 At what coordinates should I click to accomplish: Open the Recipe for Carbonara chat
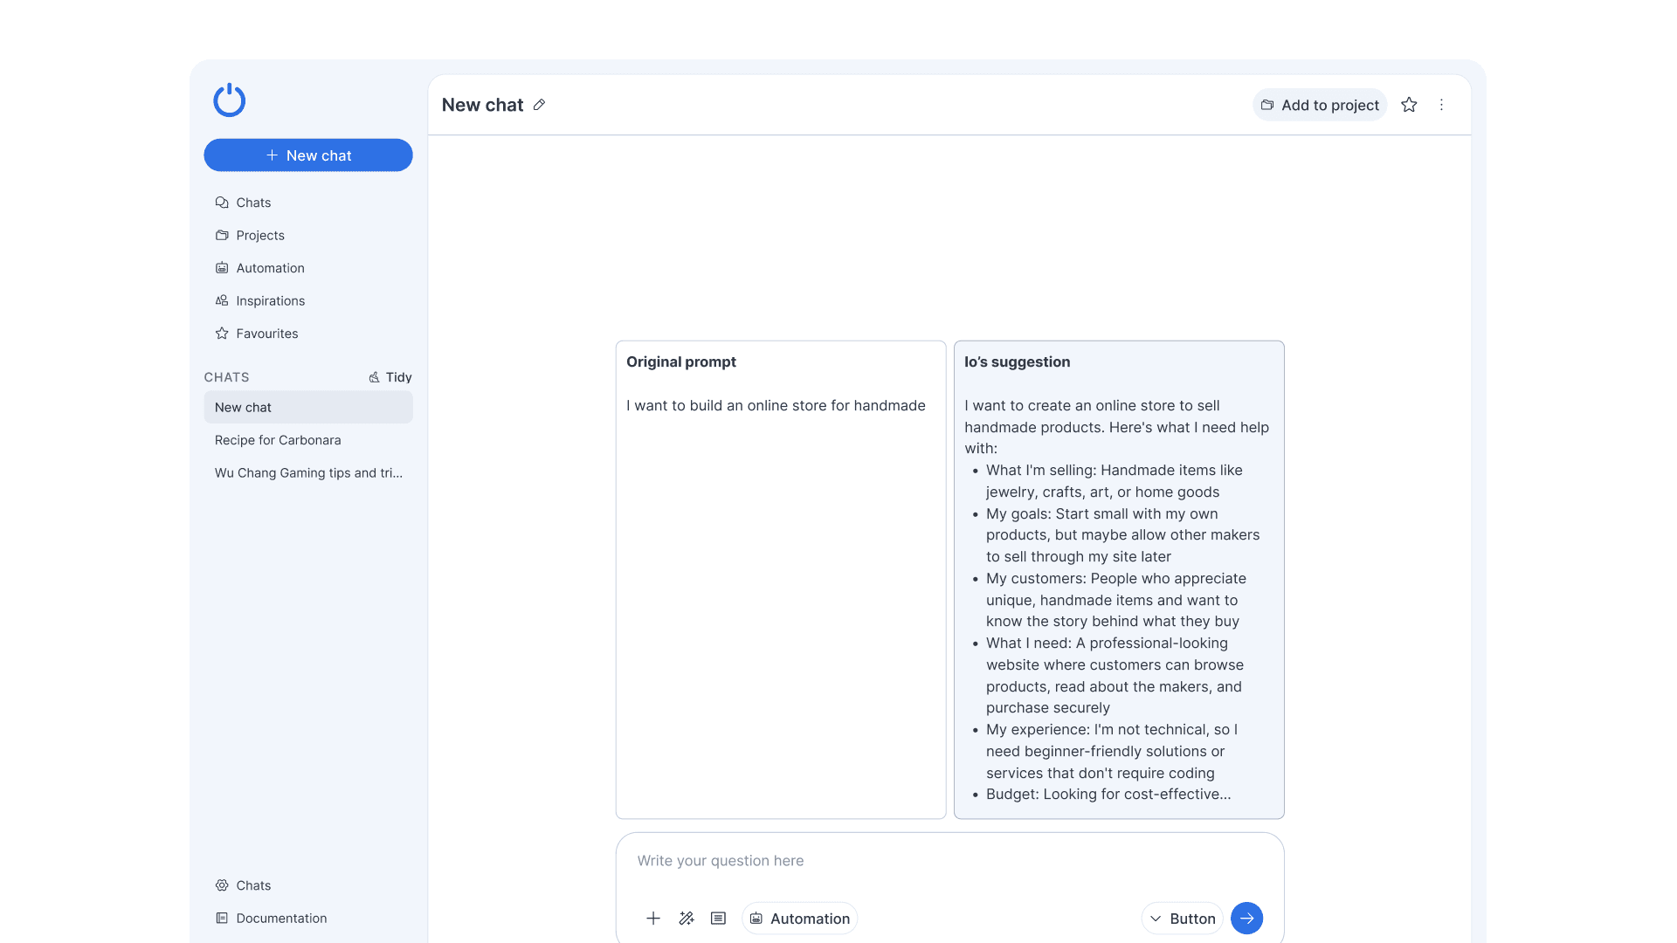coord(278,440)
